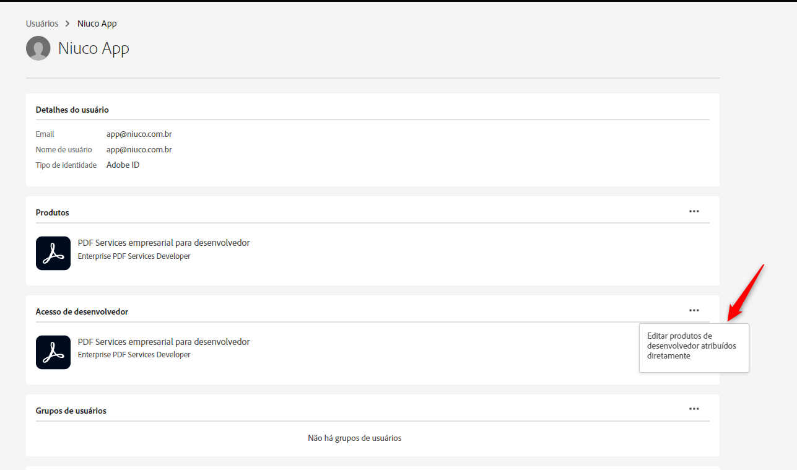Image resolution: width=797 pixels, height=470 pixels.
Task: Click the Email field label
Action: (45, 134)
